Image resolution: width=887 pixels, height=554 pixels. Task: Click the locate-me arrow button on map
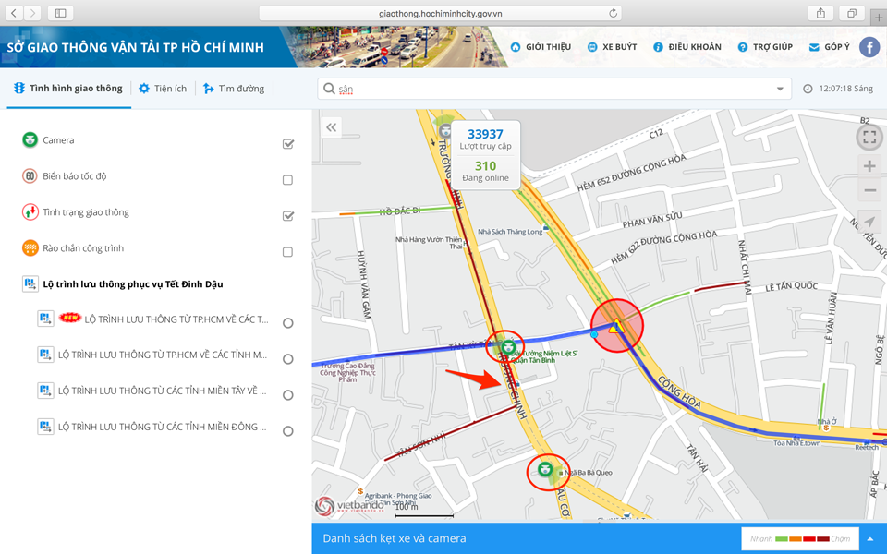coord(870,221)
